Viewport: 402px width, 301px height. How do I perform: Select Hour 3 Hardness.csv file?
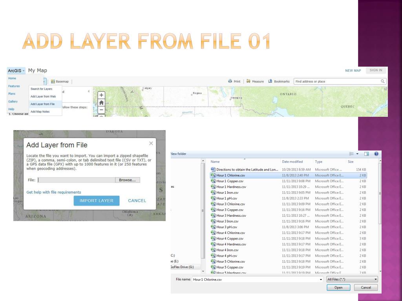coord(289,216)
